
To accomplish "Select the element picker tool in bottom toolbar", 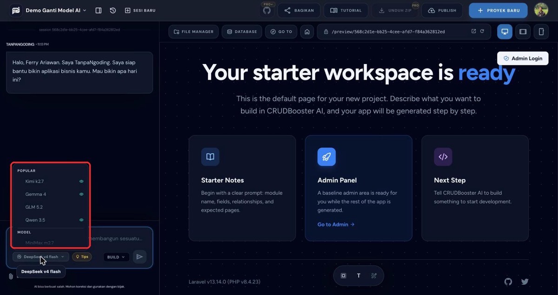I will click(x=344, y=276).
